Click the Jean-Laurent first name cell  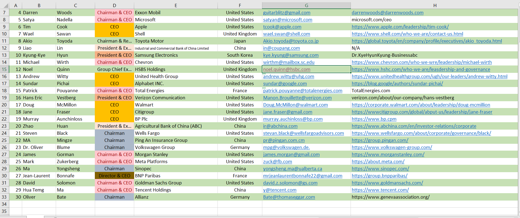pos(39,176)
